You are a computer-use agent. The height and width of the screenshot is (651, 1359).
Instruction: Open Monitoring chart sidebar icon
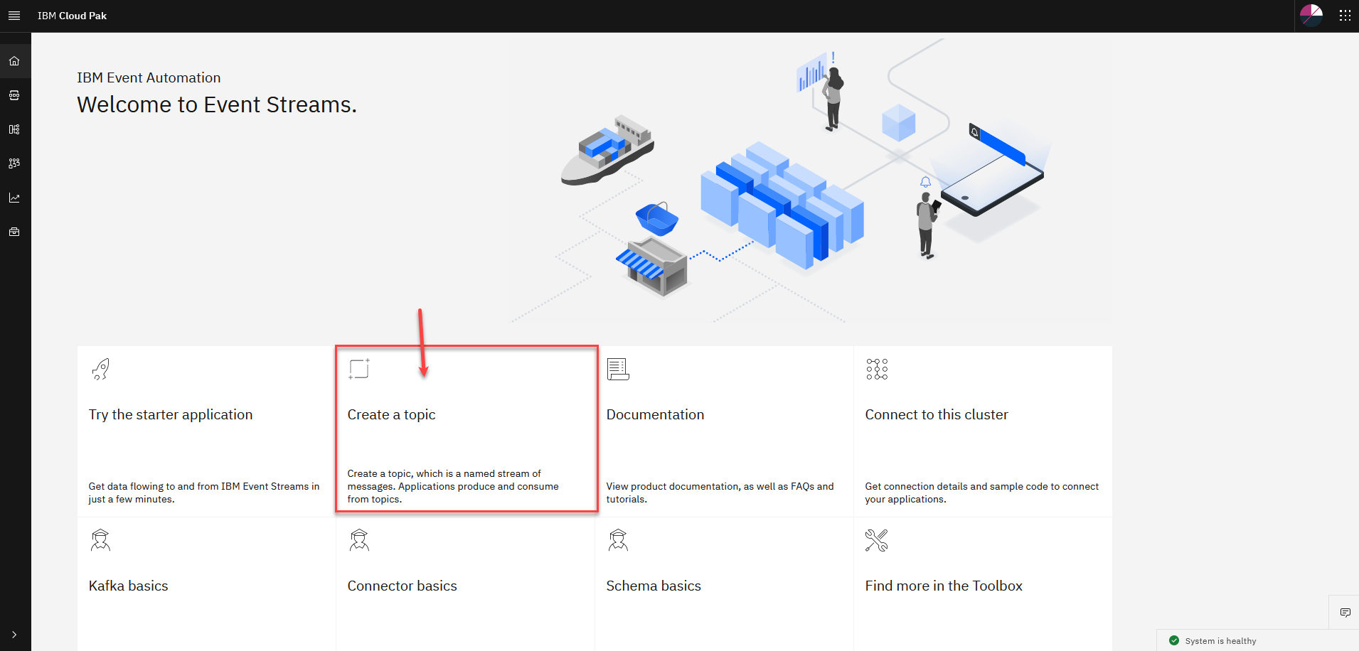click(x=14, y=198)
